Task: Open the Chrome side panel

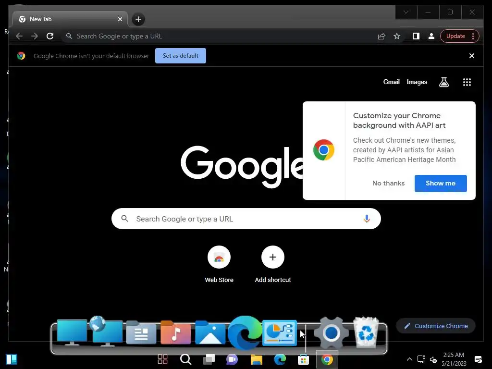Action: tap(416, 36)
